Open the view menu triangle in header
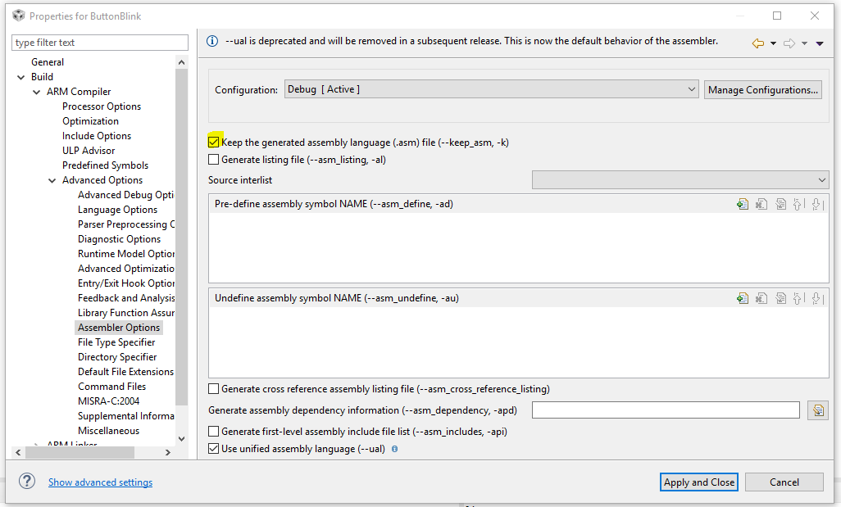Image resolution: width=841 pixels, height=507 pixels. click(820, 43)
